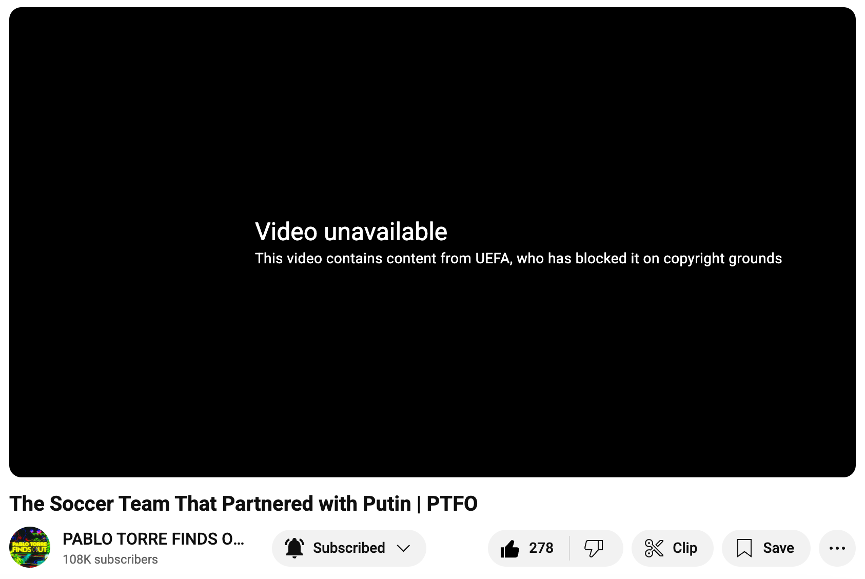Click the Save text label
This screenshot has height=579, width=865.
778,548
